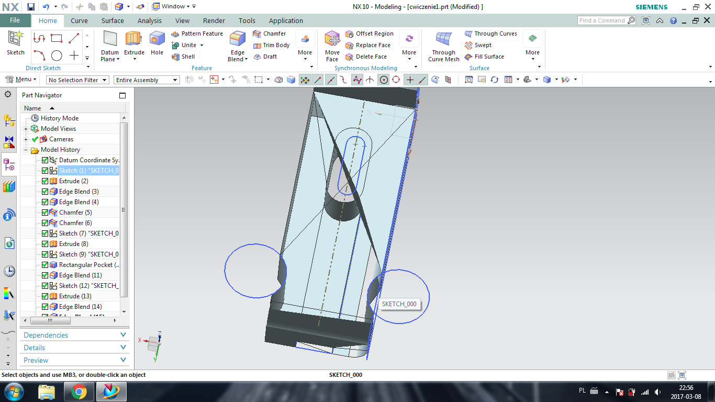The height and width of the screenshot is (402, 715).
Task: Open the Assembly Navigator sidebar icon
Action: coord(9,121)
